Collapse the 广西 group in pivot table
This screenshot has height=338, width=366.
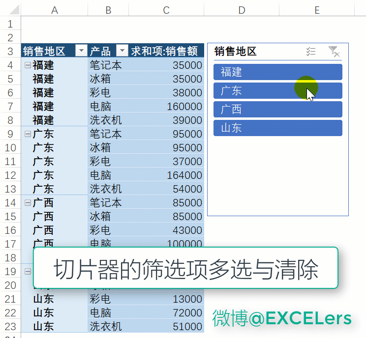click(x=28, y=202)
